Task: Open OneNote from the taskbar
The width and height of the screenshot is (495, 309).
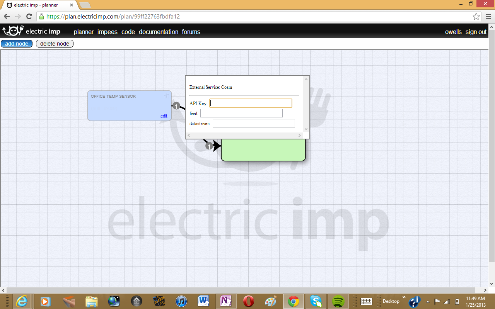Action: click(226, 301)
